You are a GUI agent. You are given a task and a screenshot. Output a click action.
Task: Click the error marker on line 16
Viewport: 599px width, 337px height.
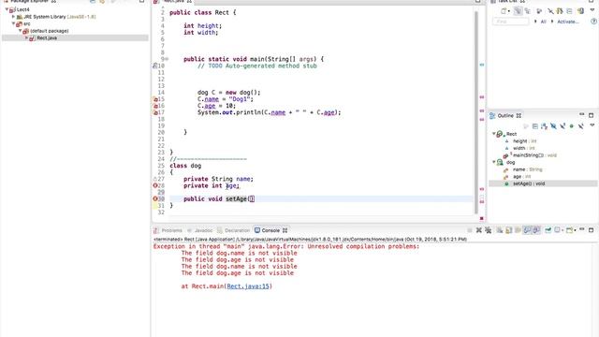coord(155,106)
